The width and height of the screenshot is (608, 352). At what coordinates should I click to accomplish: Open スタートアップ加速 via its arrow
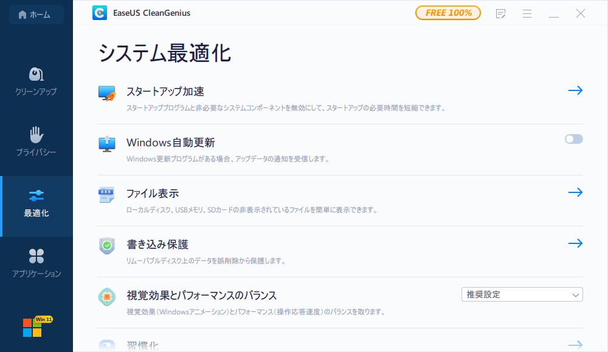click(x=575, y=90)
